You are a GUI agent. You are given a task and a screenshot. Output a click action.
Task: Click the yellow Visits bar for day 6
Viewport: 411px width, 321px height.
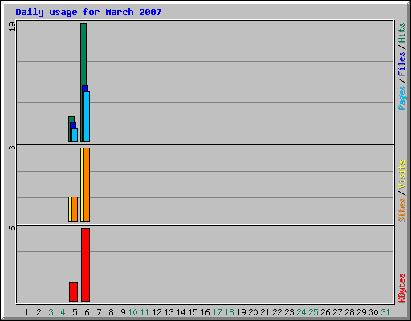(x=82, y=185)
